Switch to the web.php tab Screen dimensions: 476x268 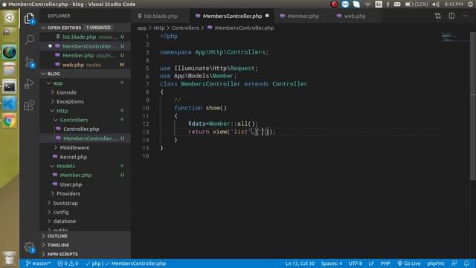(x=354, y=16)
